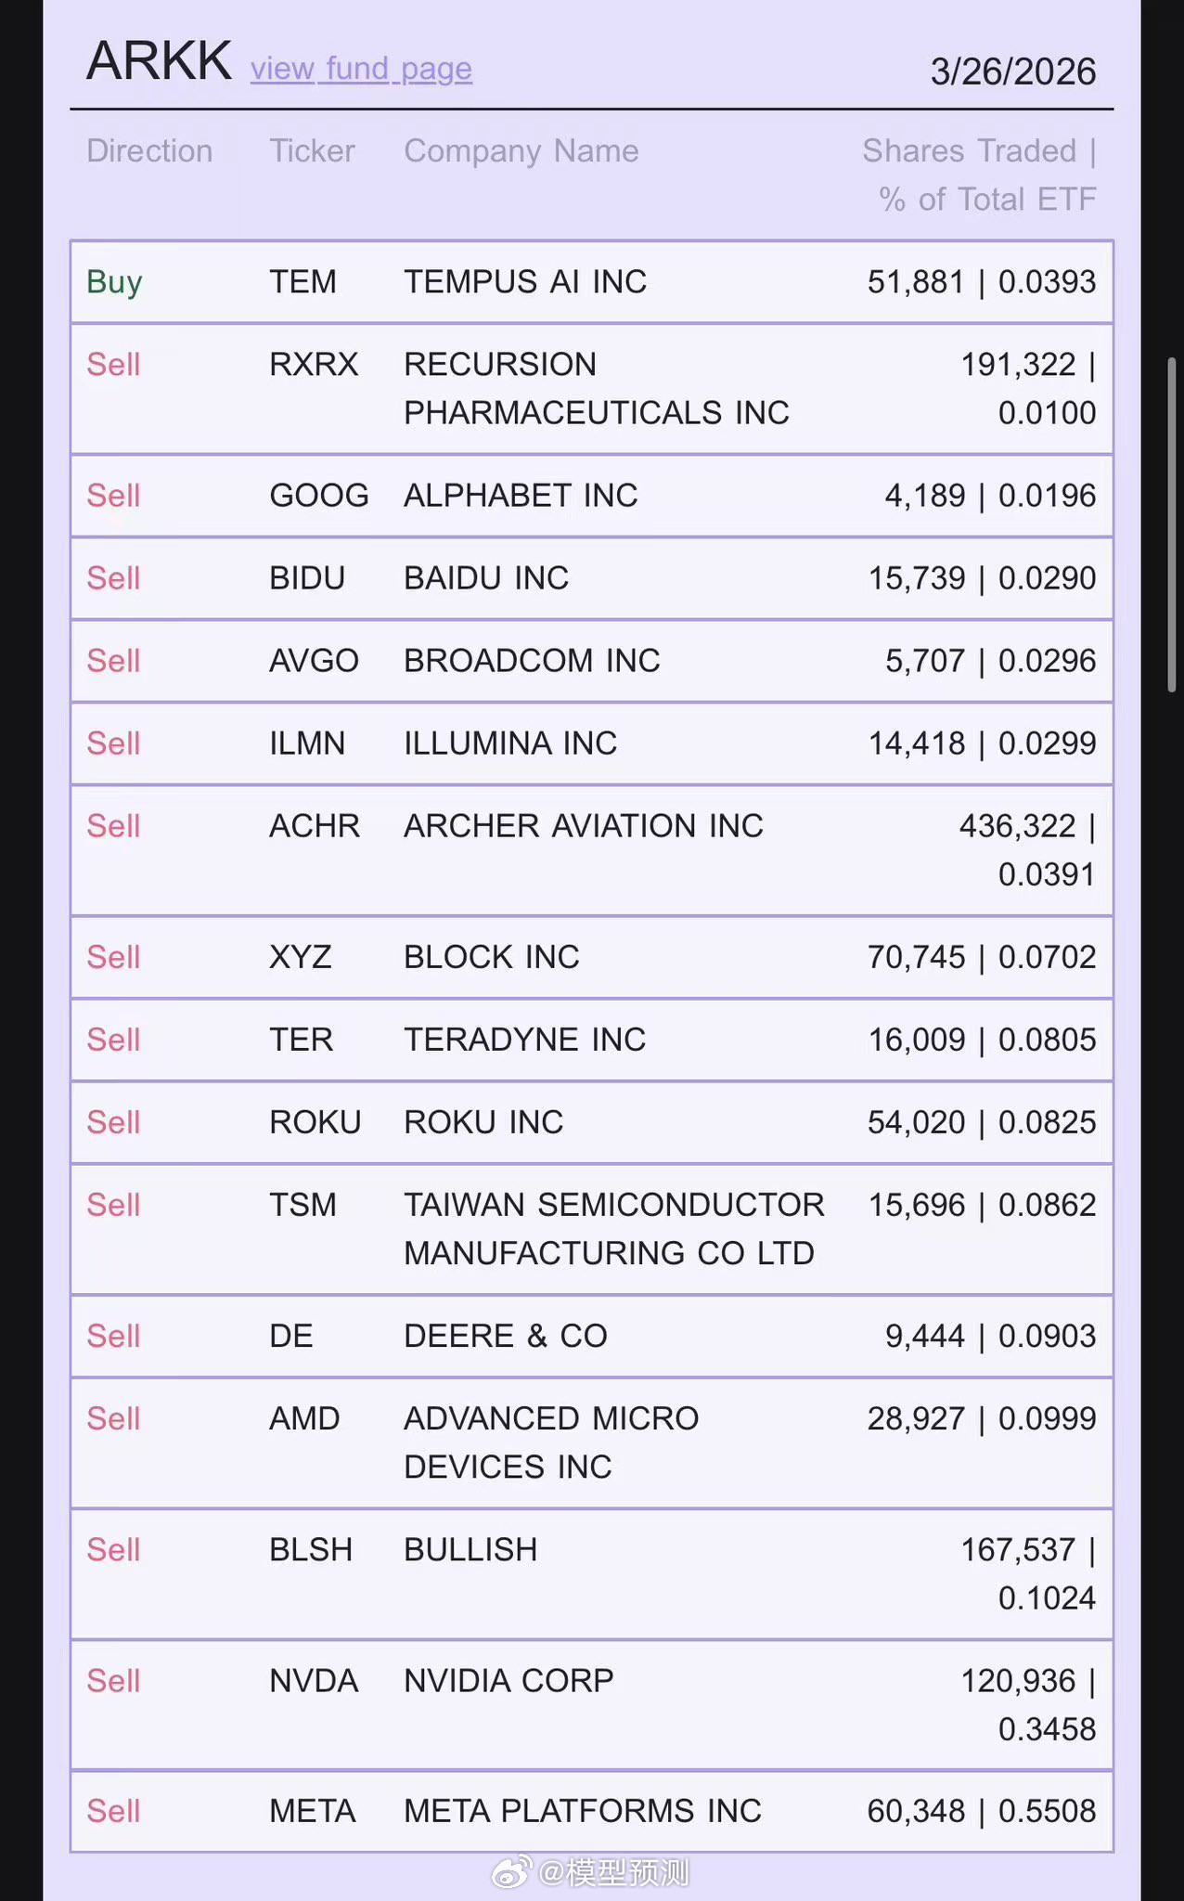Click the NVDA Nvidia Corp ticker
Image resolution: width=1184 pixels, height=1901 pixels.
click(314, 1681)
